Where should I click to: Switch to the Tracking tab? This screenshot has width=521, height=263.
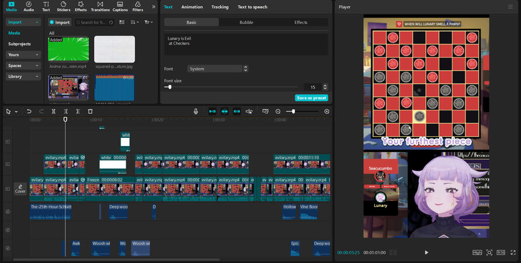pos(220,6)
